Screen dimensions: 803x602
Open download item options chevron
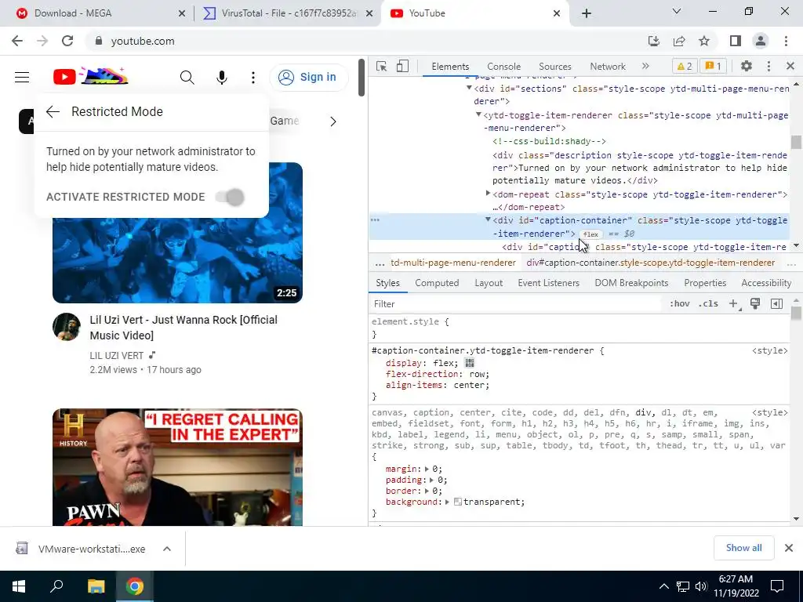pyautogui.click(x=167, y=549)
